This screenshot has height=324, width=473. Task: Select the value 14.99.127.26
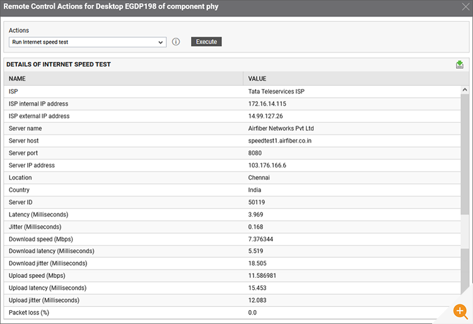pyautogui.click(x=266, y=116)
